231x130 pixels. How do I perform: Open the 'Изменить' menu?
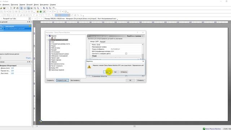click(x=6, y=5)
